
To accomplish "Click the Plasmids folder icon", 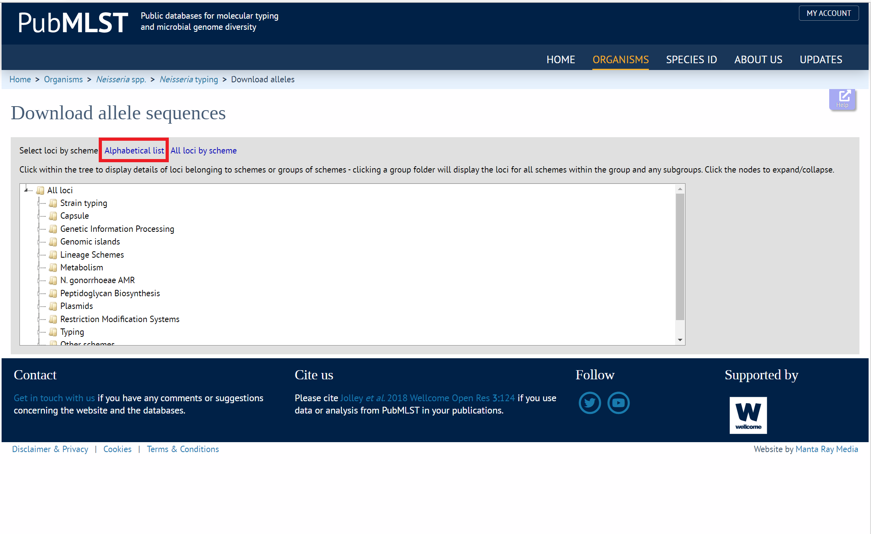I will tap(53, 306).
